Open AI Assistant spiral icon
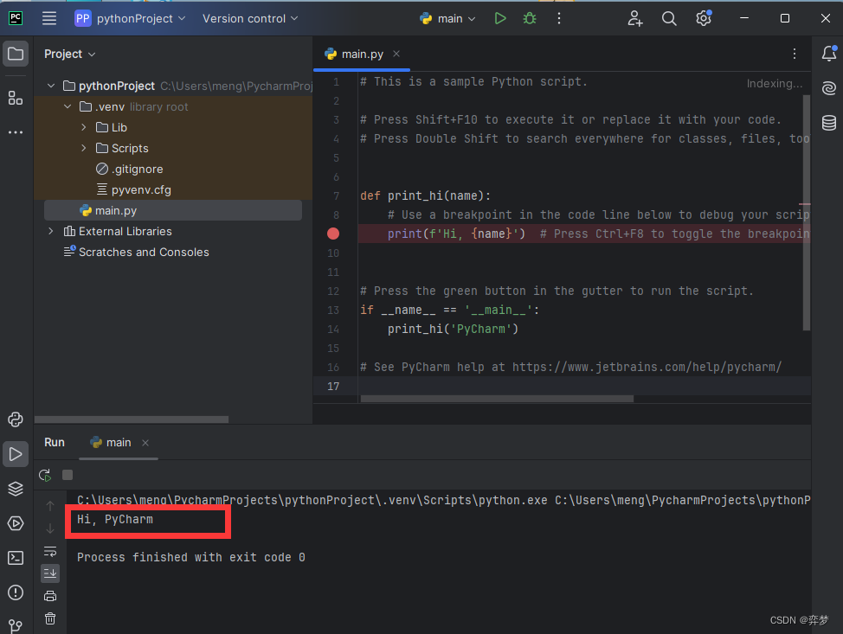This screenshot has height=634, width=843. coord(829,88)
